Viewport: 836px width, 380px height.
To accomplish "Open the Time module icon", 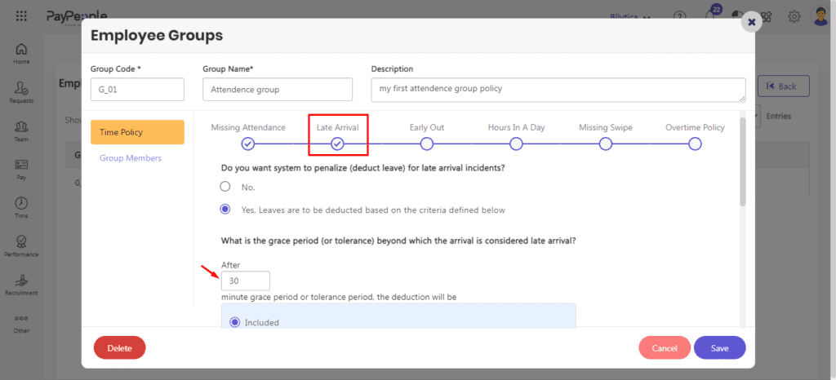I will [21, 204].
